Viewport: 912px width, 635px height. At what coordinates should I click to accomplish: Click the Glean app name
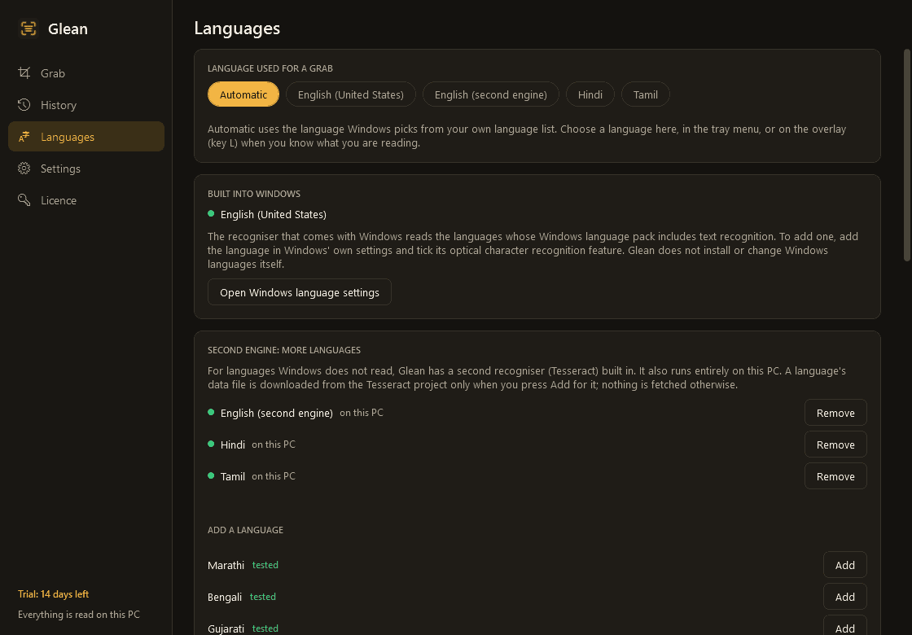click(68, 28)
